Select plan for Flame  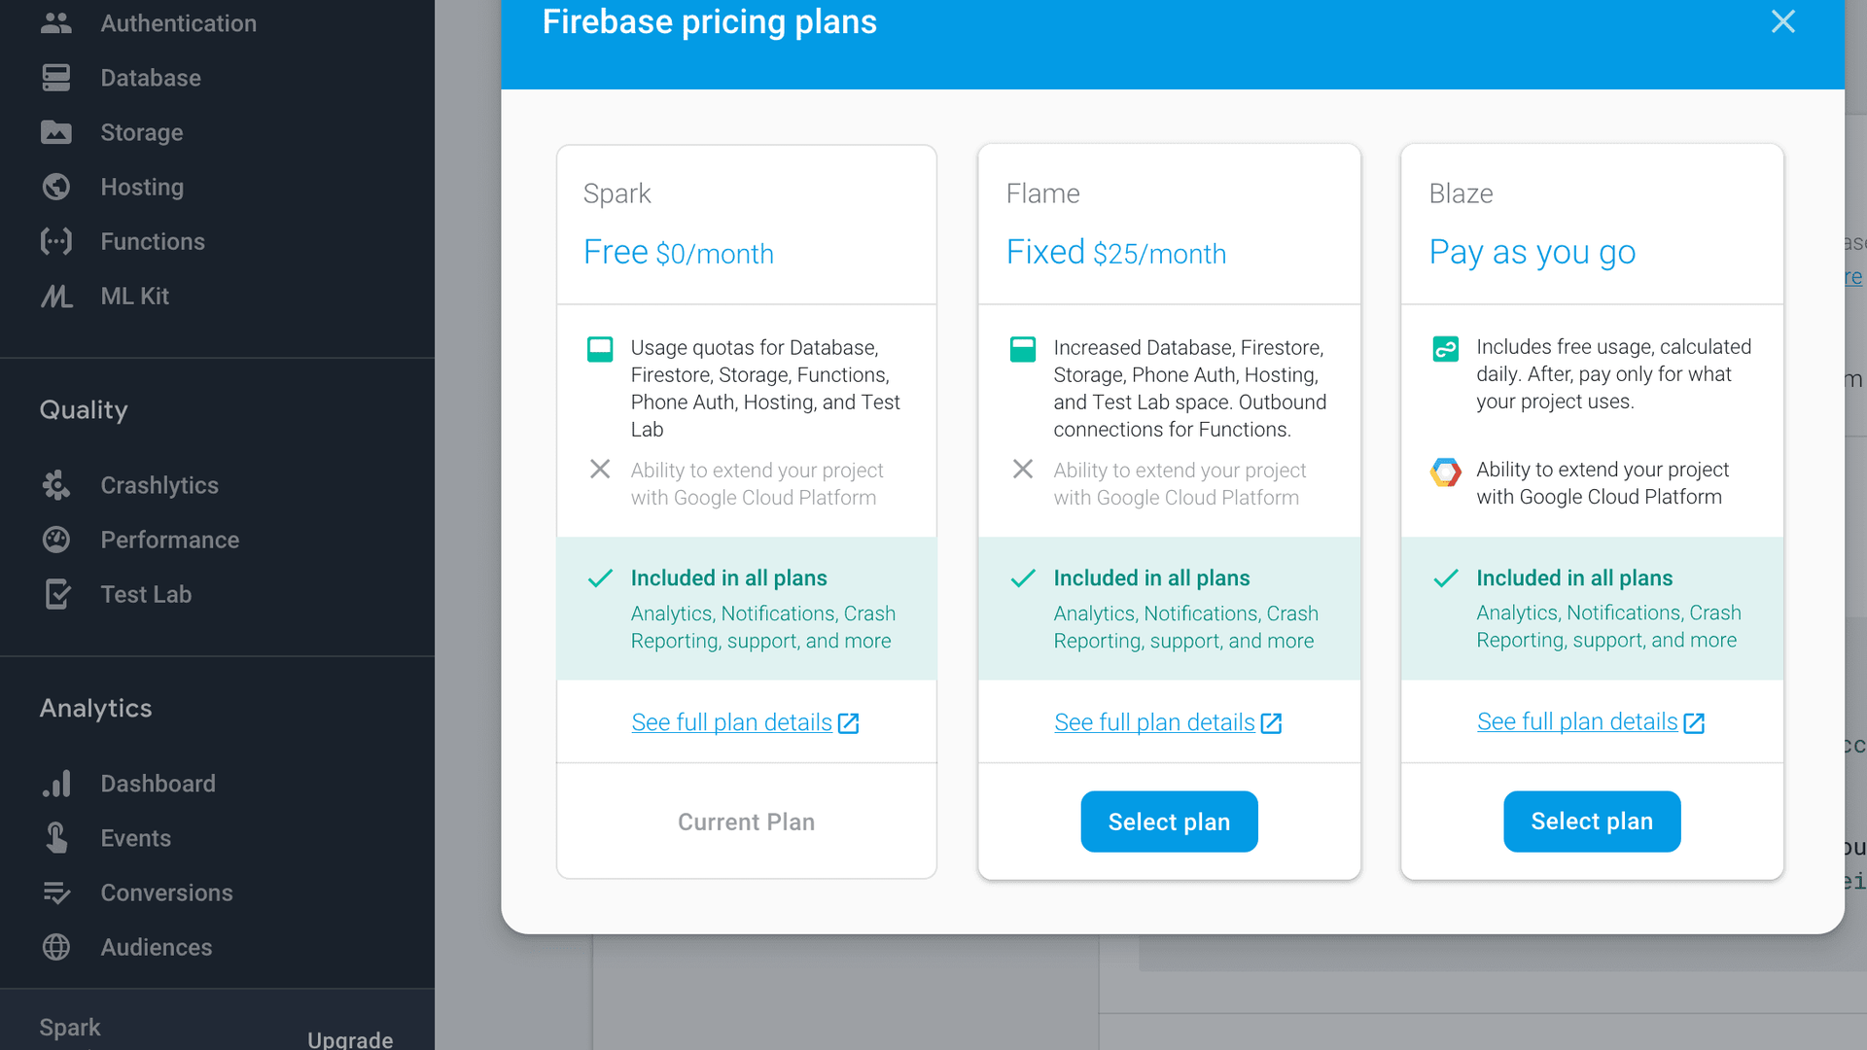(x=1169, y=822)
